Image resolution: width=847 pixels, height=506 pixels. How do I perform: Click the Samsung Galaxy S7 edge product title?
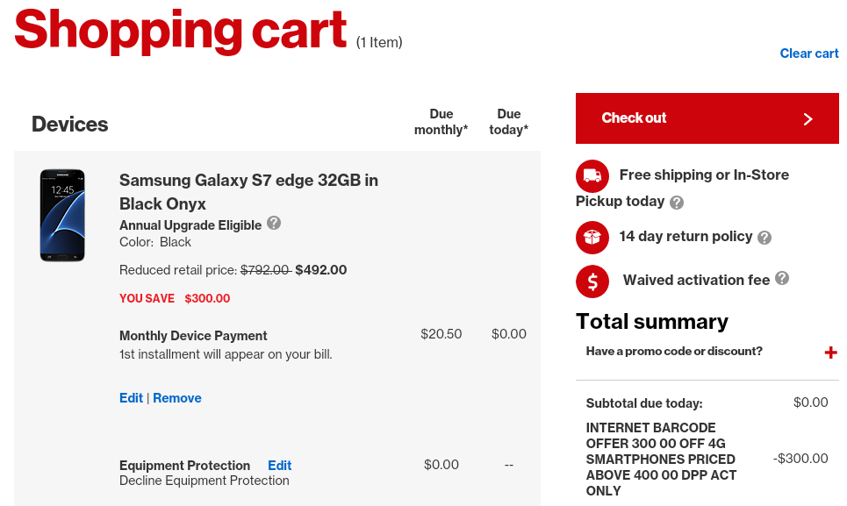pyautogui.click(x=248, y=192)
